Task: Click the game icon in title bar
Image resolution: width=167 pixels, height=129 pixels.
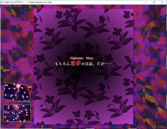Action: [2, 2]
